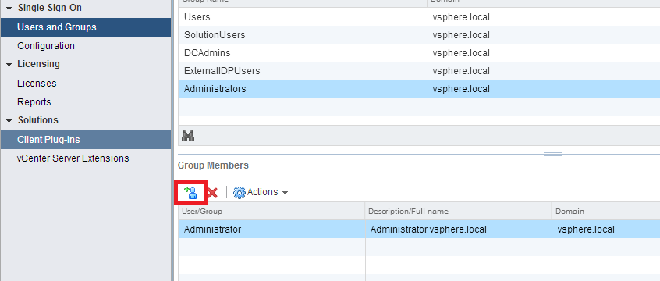This screenshot has height=281, width=660.
Task: Collapse the Solutions section
Action: tap(9, 121)
